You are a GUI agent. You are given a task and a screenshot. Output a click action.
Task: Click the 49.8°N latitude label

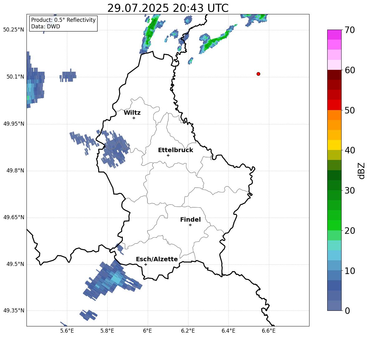[x=15, y=171]
